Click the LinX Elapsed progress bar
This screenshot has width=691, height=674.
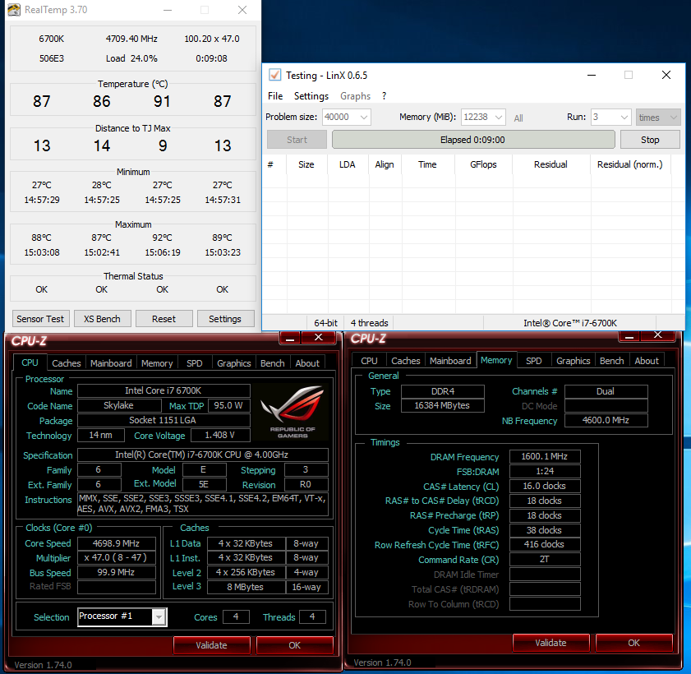473,140
